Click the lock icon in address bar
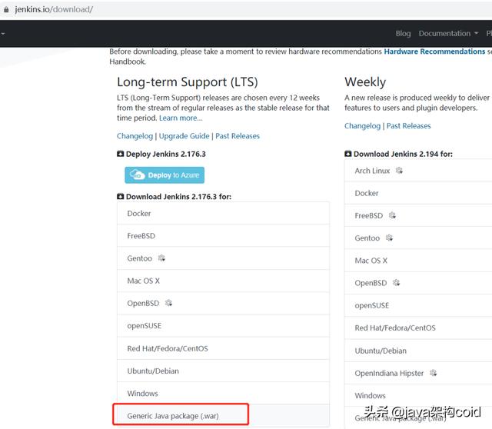 coord(6,10)
